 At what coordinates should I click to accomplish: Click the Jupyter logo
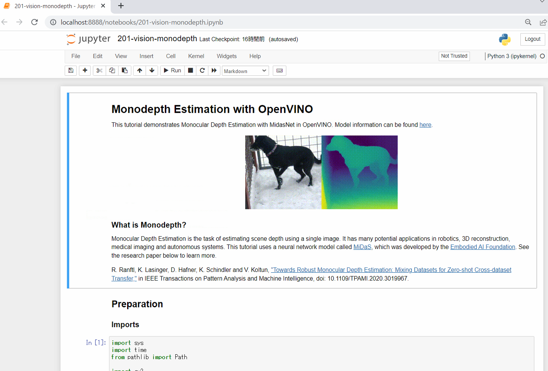(88, 39)
